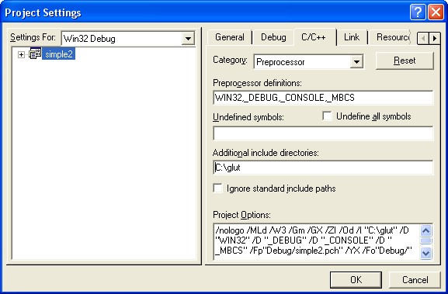Click the Cancel button
Viewport: 448px width, 294px height.
[415, 280]
